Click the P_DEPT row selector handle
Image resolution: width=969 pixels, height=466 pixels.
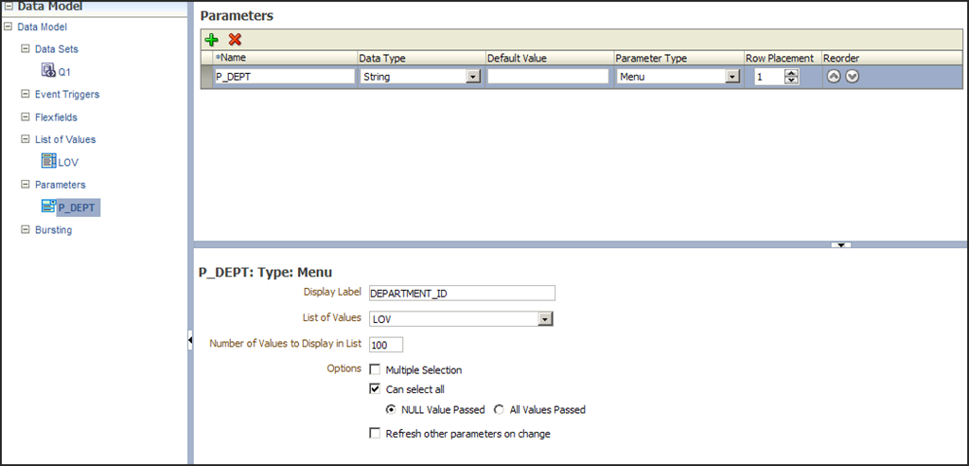pos(207,78)
